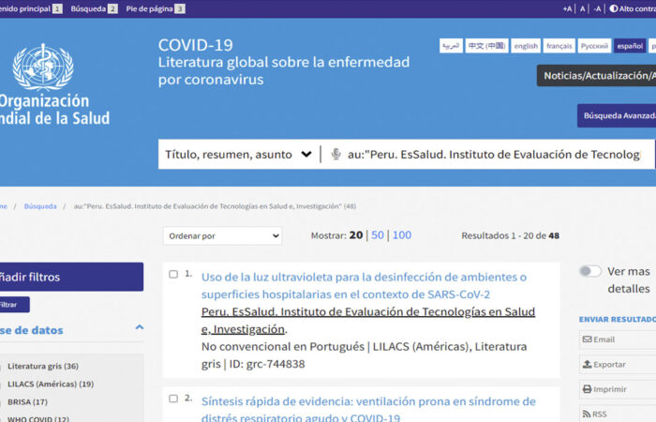Image resolution: width=656 pixels, height=422 pixels.
Task: Select the Literatura gris (36) filter
Action: [x=43, y=366]
